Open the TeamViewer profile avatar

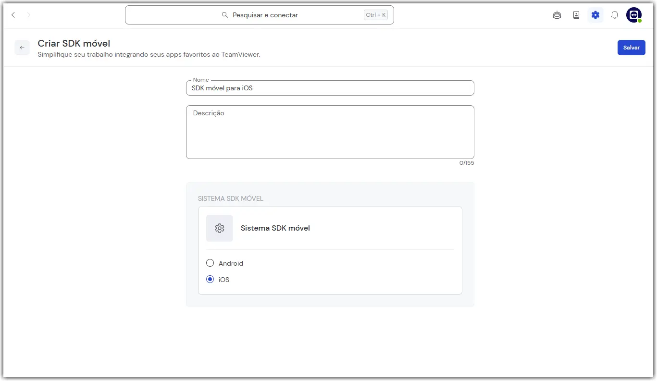point(634,15)
